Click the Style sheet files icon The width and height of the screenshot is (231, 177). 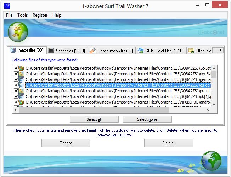coord(141,51)
